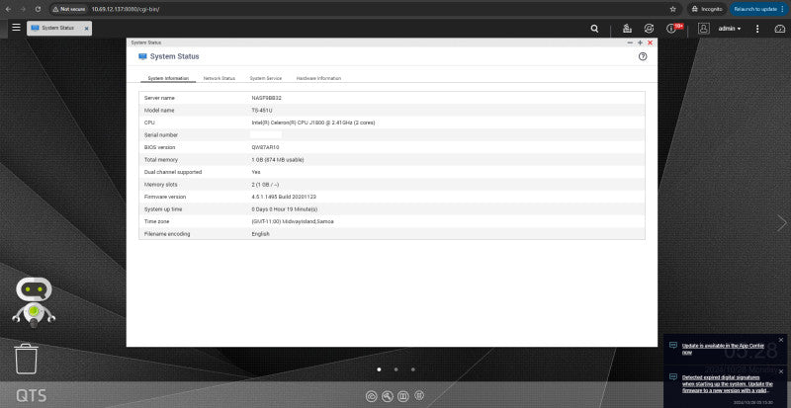Select model name value TS-451U

(262, 110)
